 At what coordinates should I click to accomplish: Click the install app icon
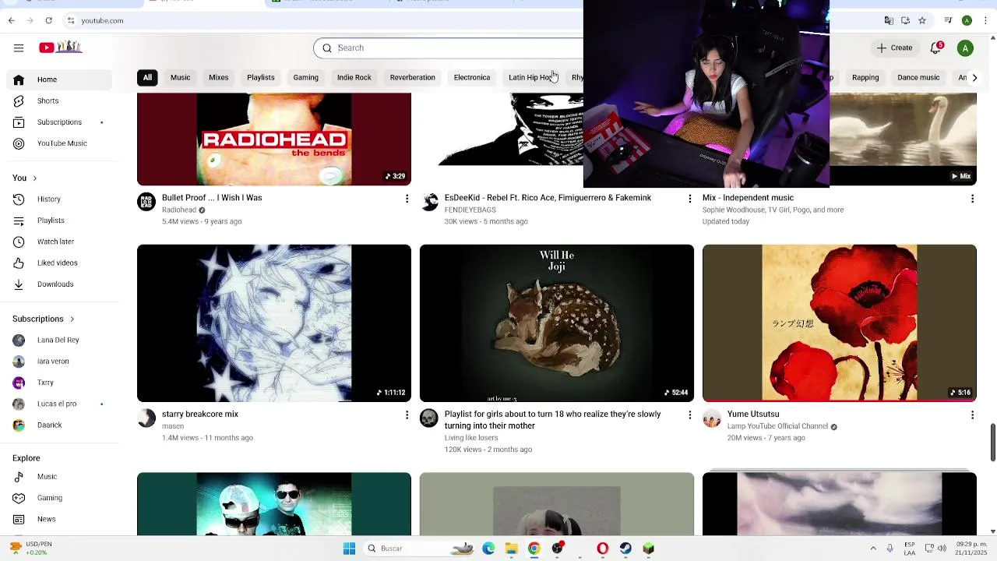pyautogui.click(x=905, y=20)
